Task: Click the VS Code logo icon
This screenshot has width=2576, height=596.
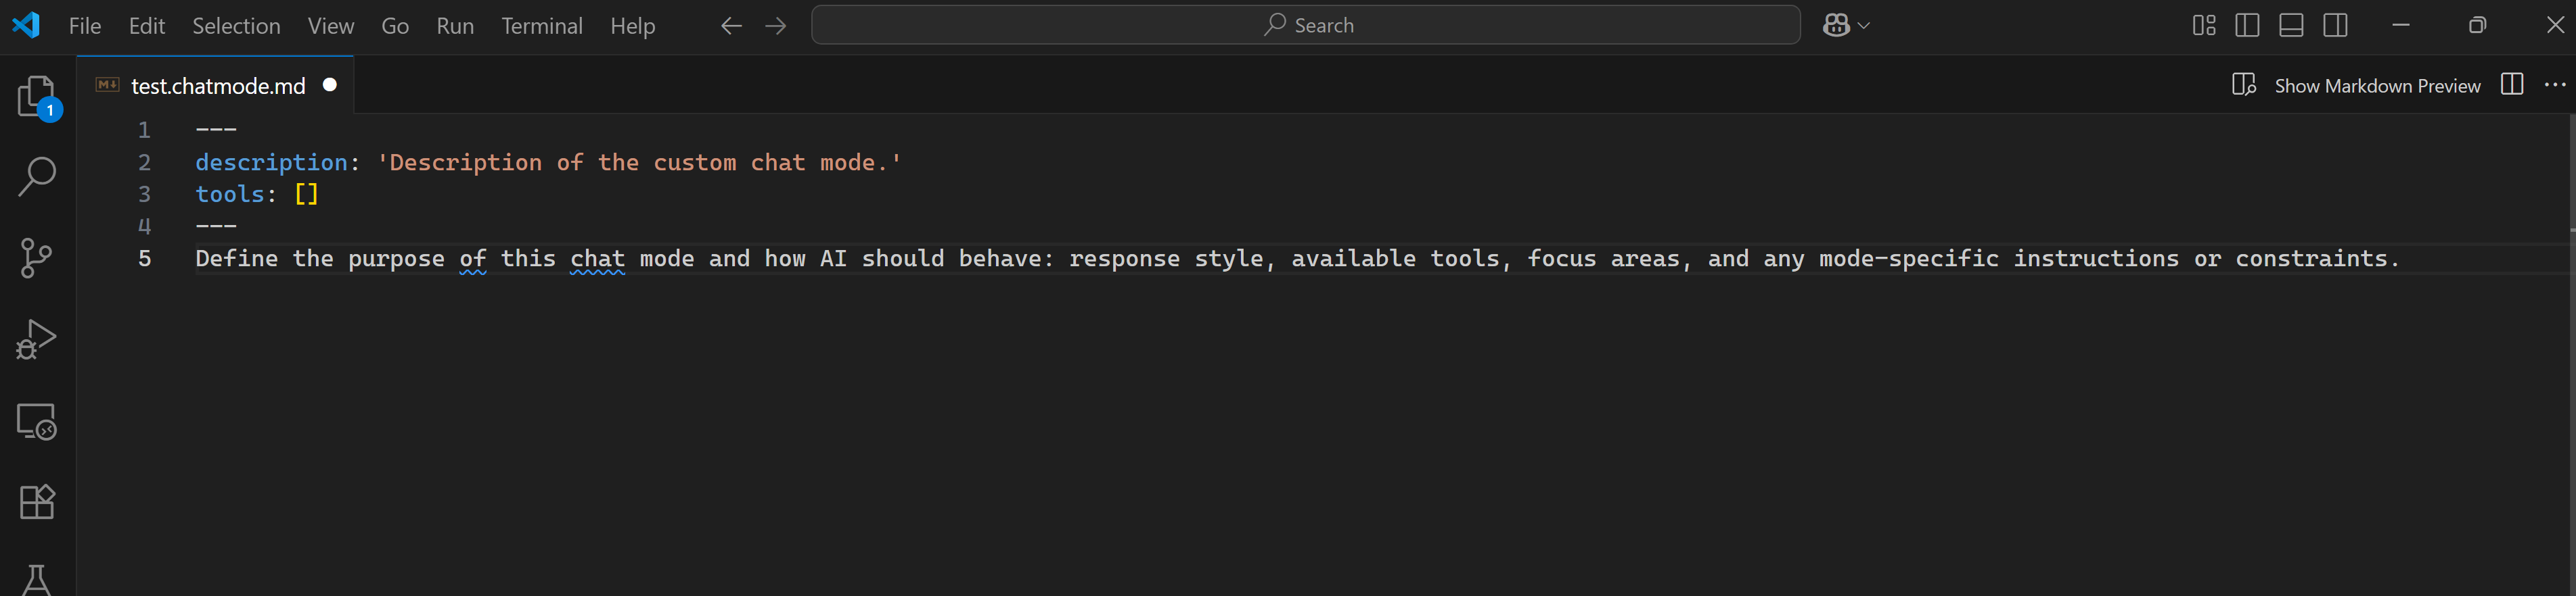Action: (x=26, y=25)
